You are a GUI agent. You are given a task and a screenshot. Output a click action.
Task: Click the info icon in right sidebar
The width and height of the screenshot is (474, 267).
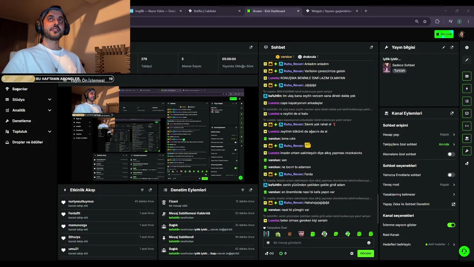click(467, 47)
